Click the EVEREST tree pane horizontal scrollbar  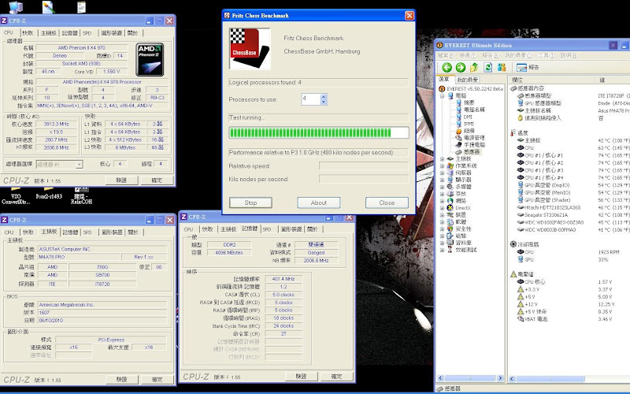pos(470,378)
